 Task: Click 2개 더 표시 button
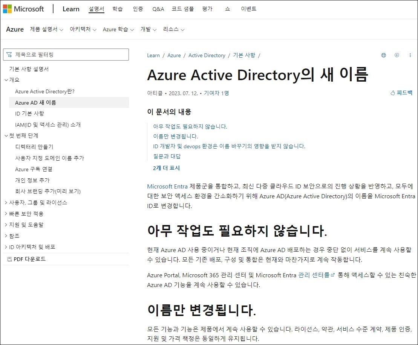pos(166,168)
